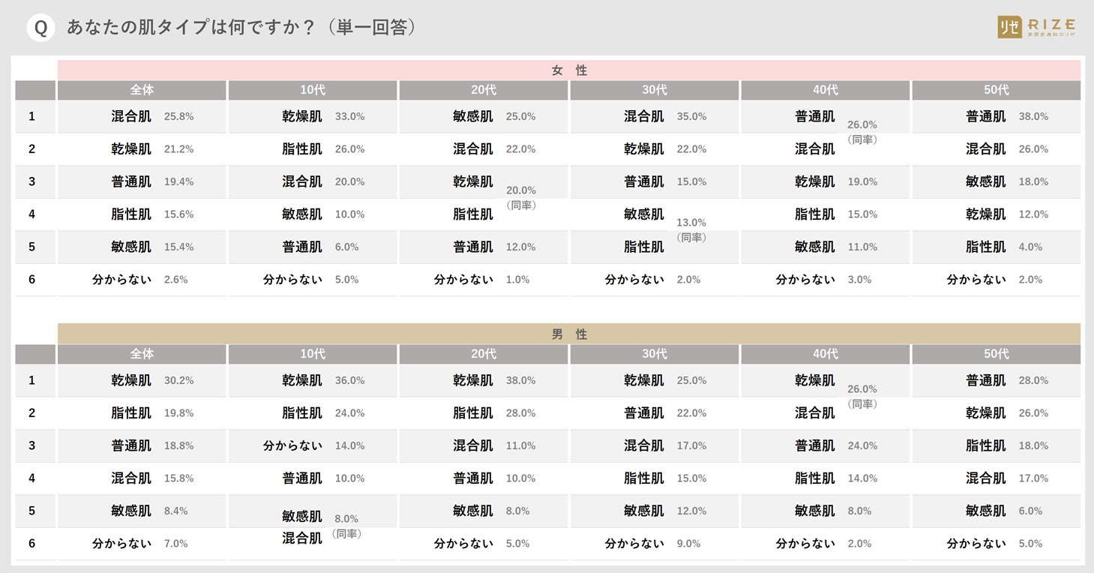The height and width of the screenshot is (573, 1094).
Task: Click the round Q question icon
Action: point(40,28)
